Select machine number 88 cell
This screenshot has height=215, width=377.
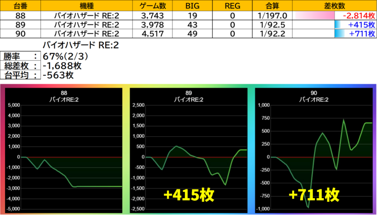20,16
